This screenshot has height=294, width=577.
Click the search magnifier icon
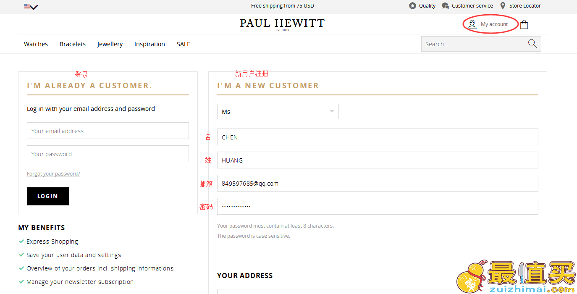pyautogui.click(x=532, y=44)
